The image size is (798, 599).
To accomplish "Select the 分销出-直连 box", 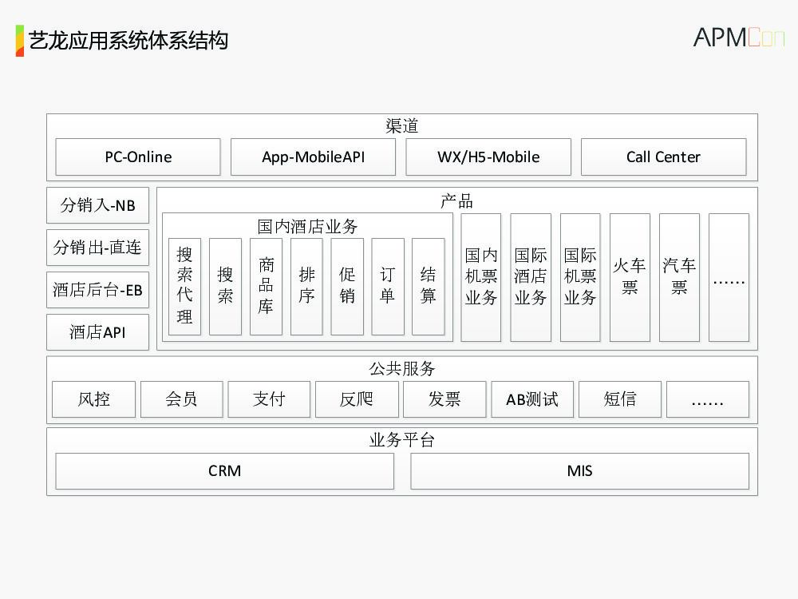I will (97, 248).
